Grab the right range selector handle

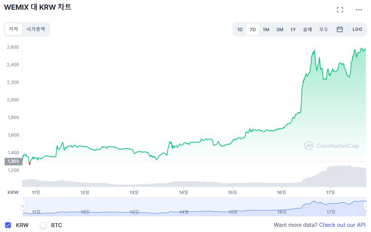(x=365, y=206)
